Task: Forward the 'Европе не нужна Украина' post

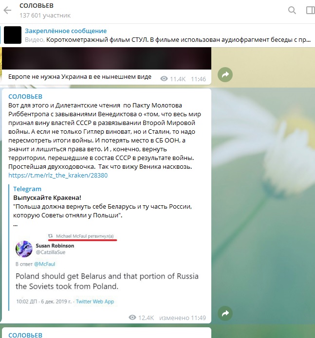Action: click(x=225, y=74)
